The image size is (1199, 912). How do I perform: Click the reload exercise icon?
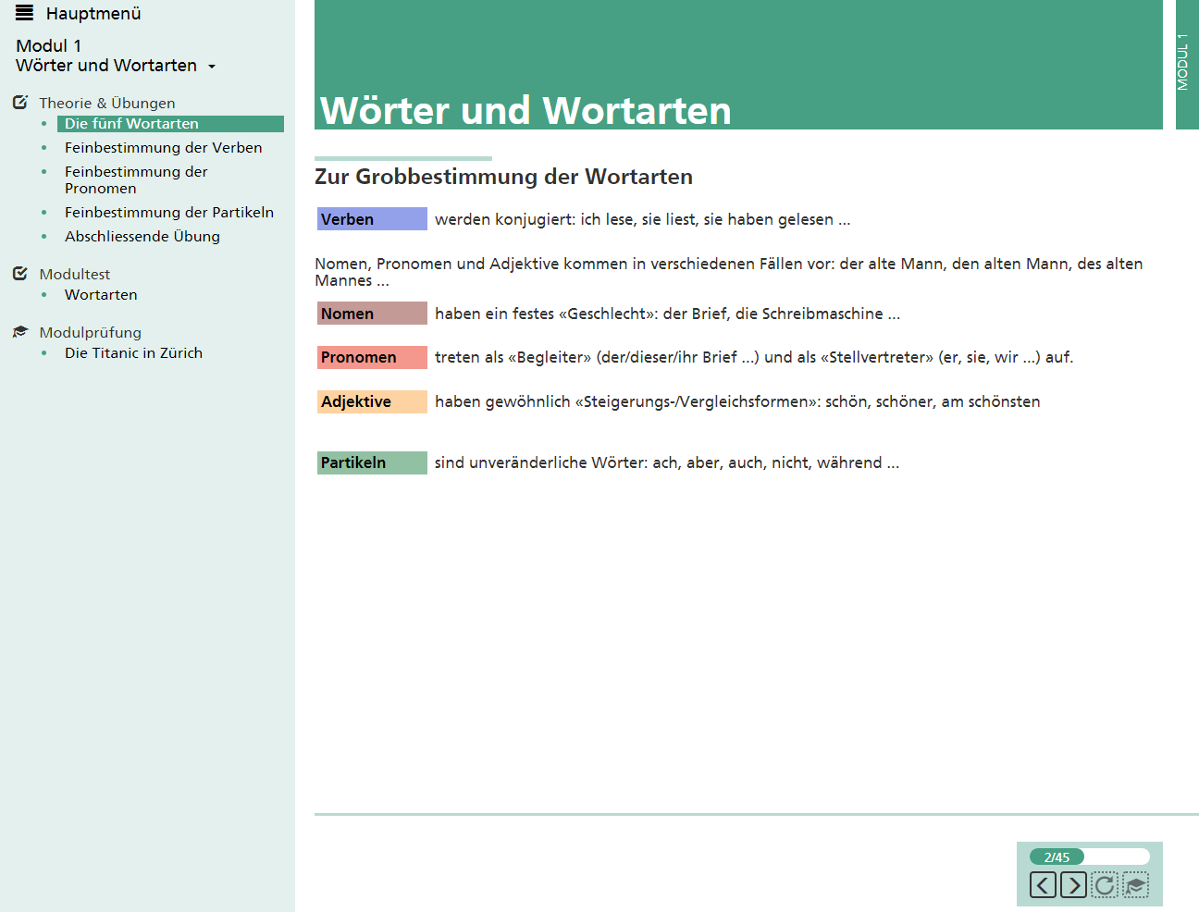(x=1105, y=885)
